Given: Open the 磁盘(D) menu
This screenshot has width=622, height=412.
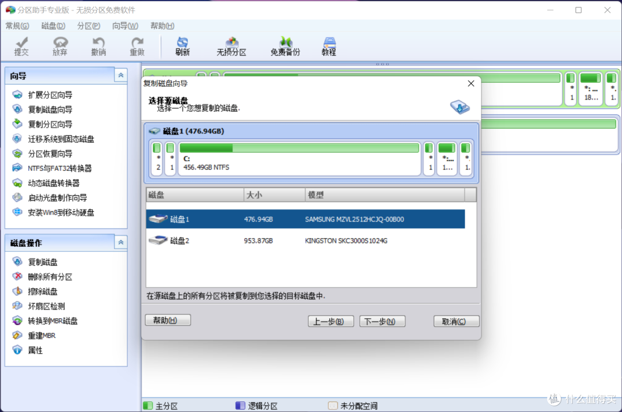Looking at the screenshot, I should 52,25.
